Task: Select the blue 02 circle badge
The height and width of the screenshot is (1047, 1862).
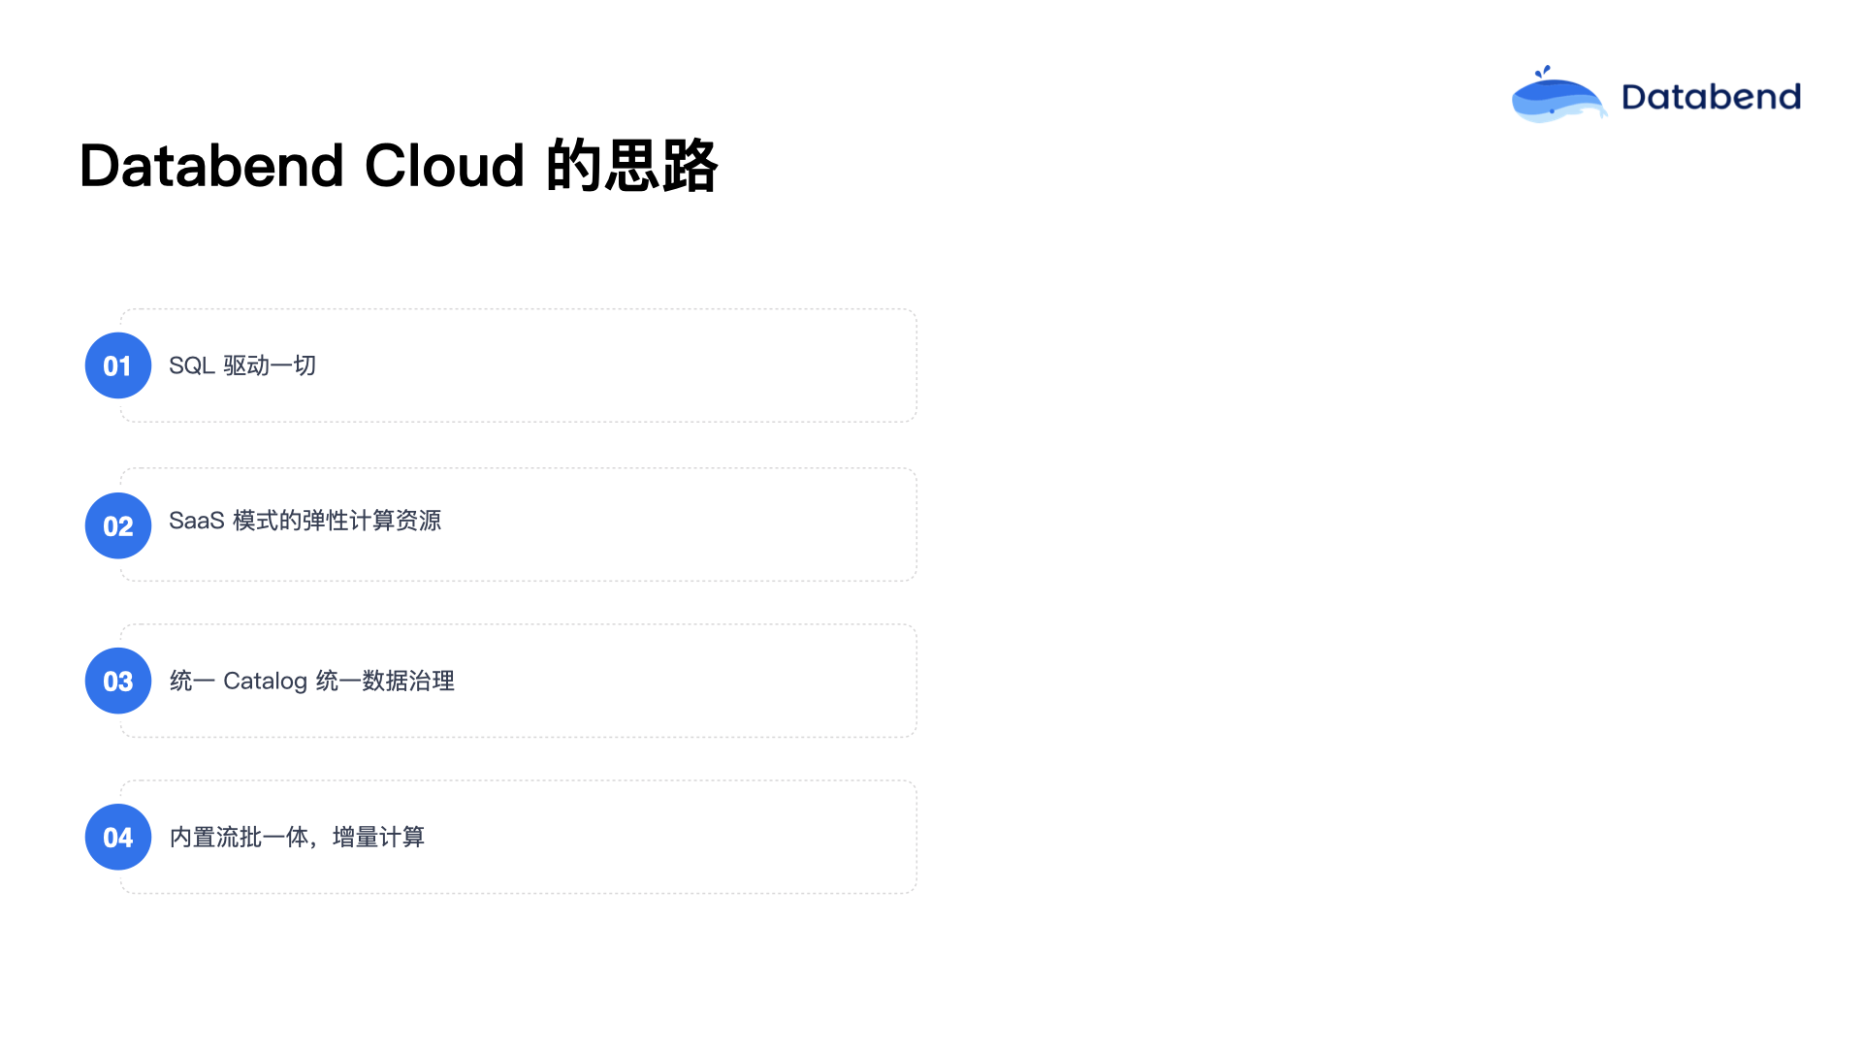Action: [118, 525]
